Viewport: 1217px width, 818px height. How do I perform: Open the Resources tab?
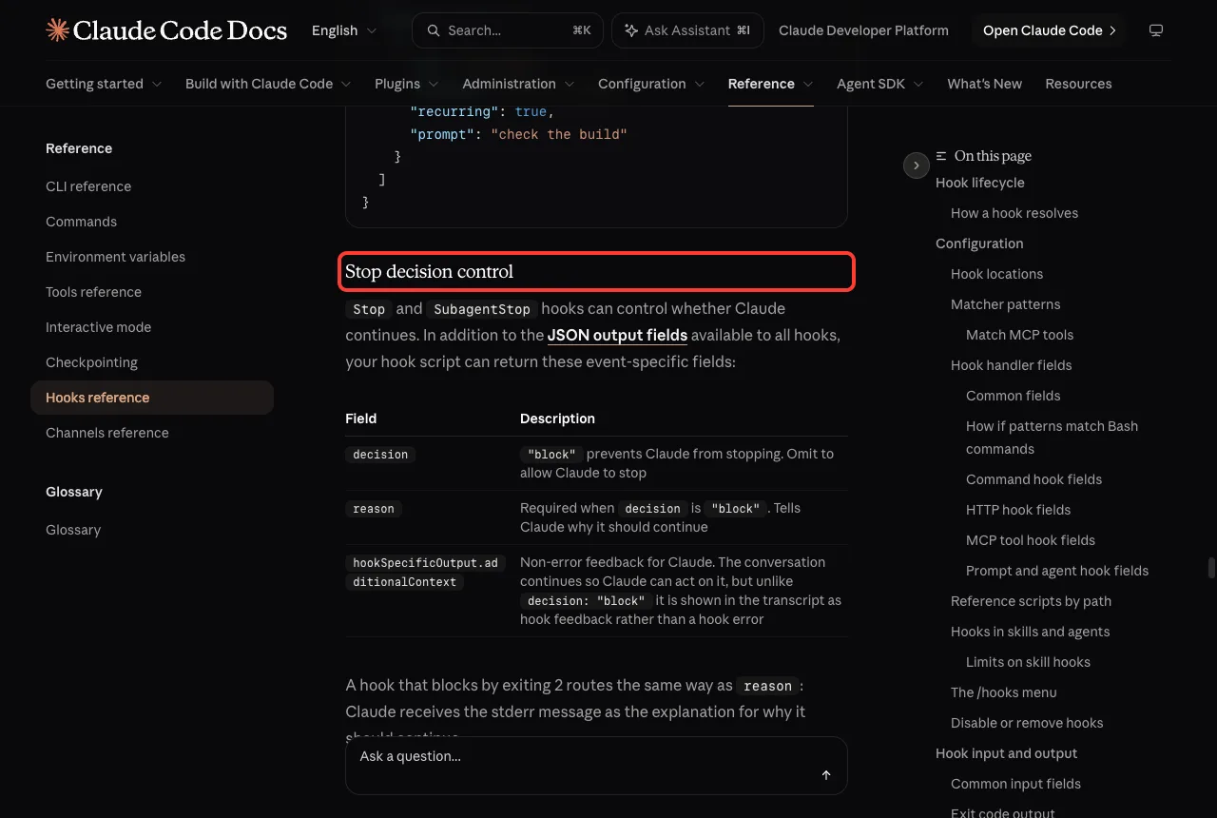pyautogui.click(x=1078, y=84)
